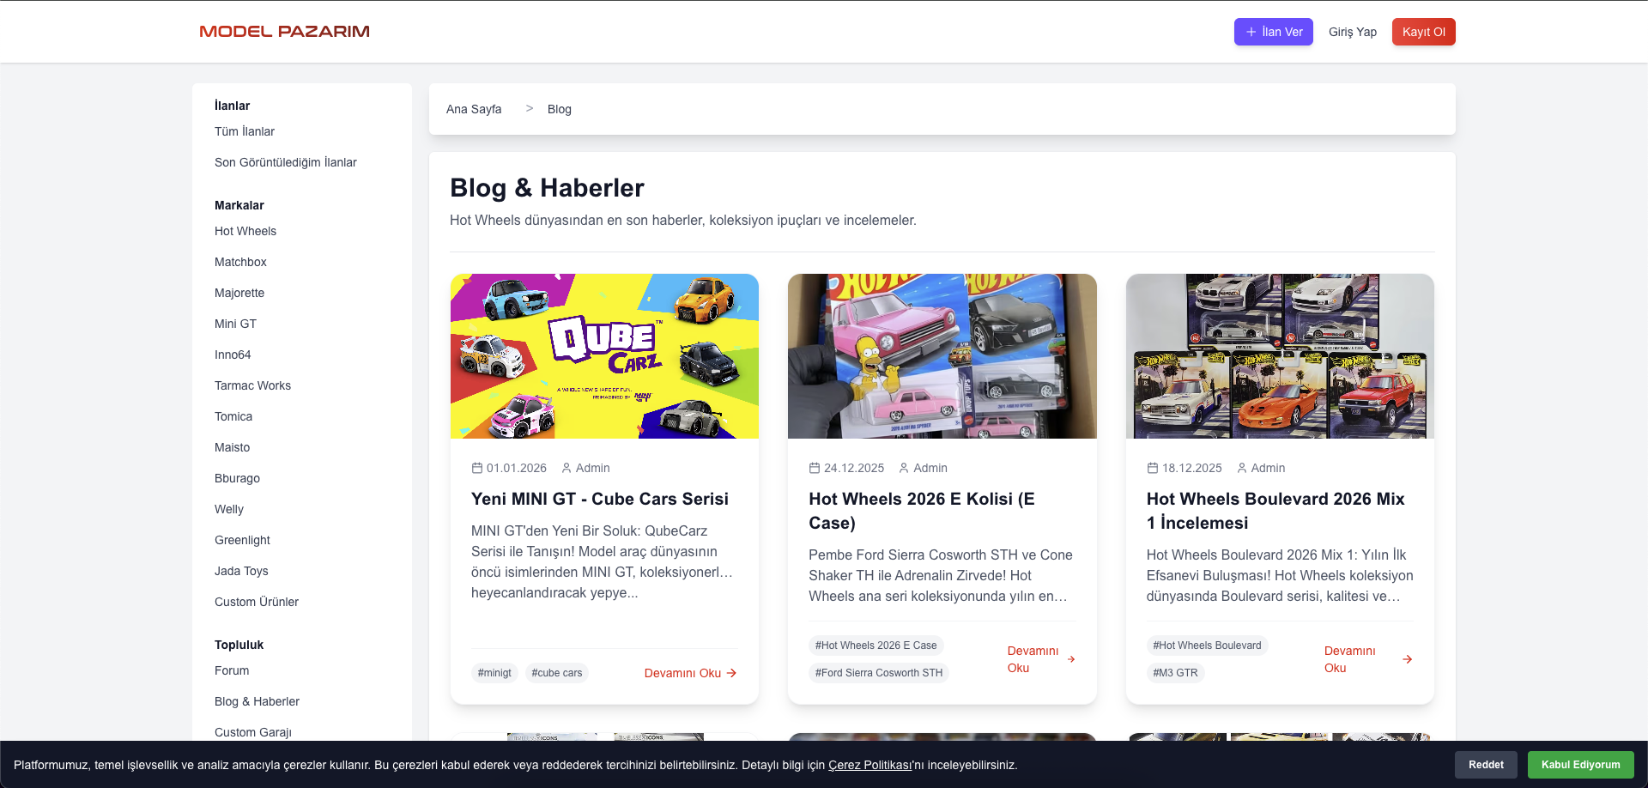Image resolution: width=1648 pixels, height=788 pixels.
Task: Open the QubeCarz blog thumbnail image
Action: 604,356
